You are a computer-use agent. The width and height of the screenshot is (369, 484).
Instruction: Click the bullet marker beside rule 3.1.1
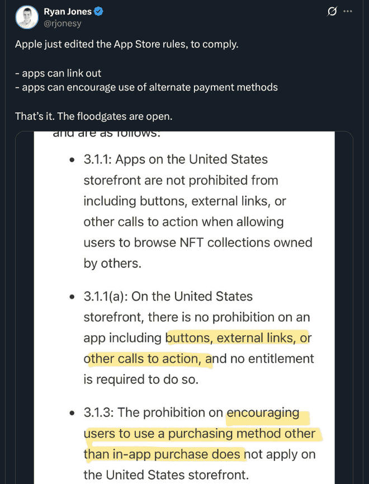[72, 159]
